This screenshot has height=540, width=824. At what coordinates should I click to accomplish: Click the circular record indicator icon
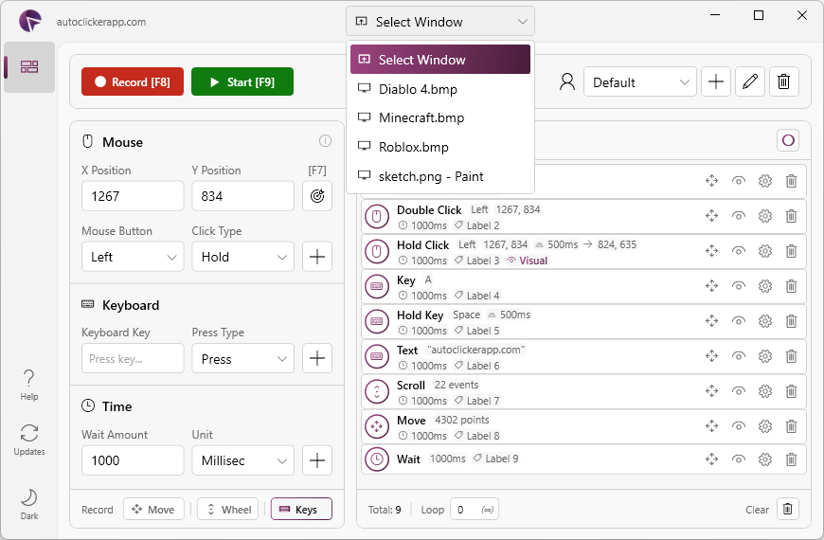click(788, 140)
